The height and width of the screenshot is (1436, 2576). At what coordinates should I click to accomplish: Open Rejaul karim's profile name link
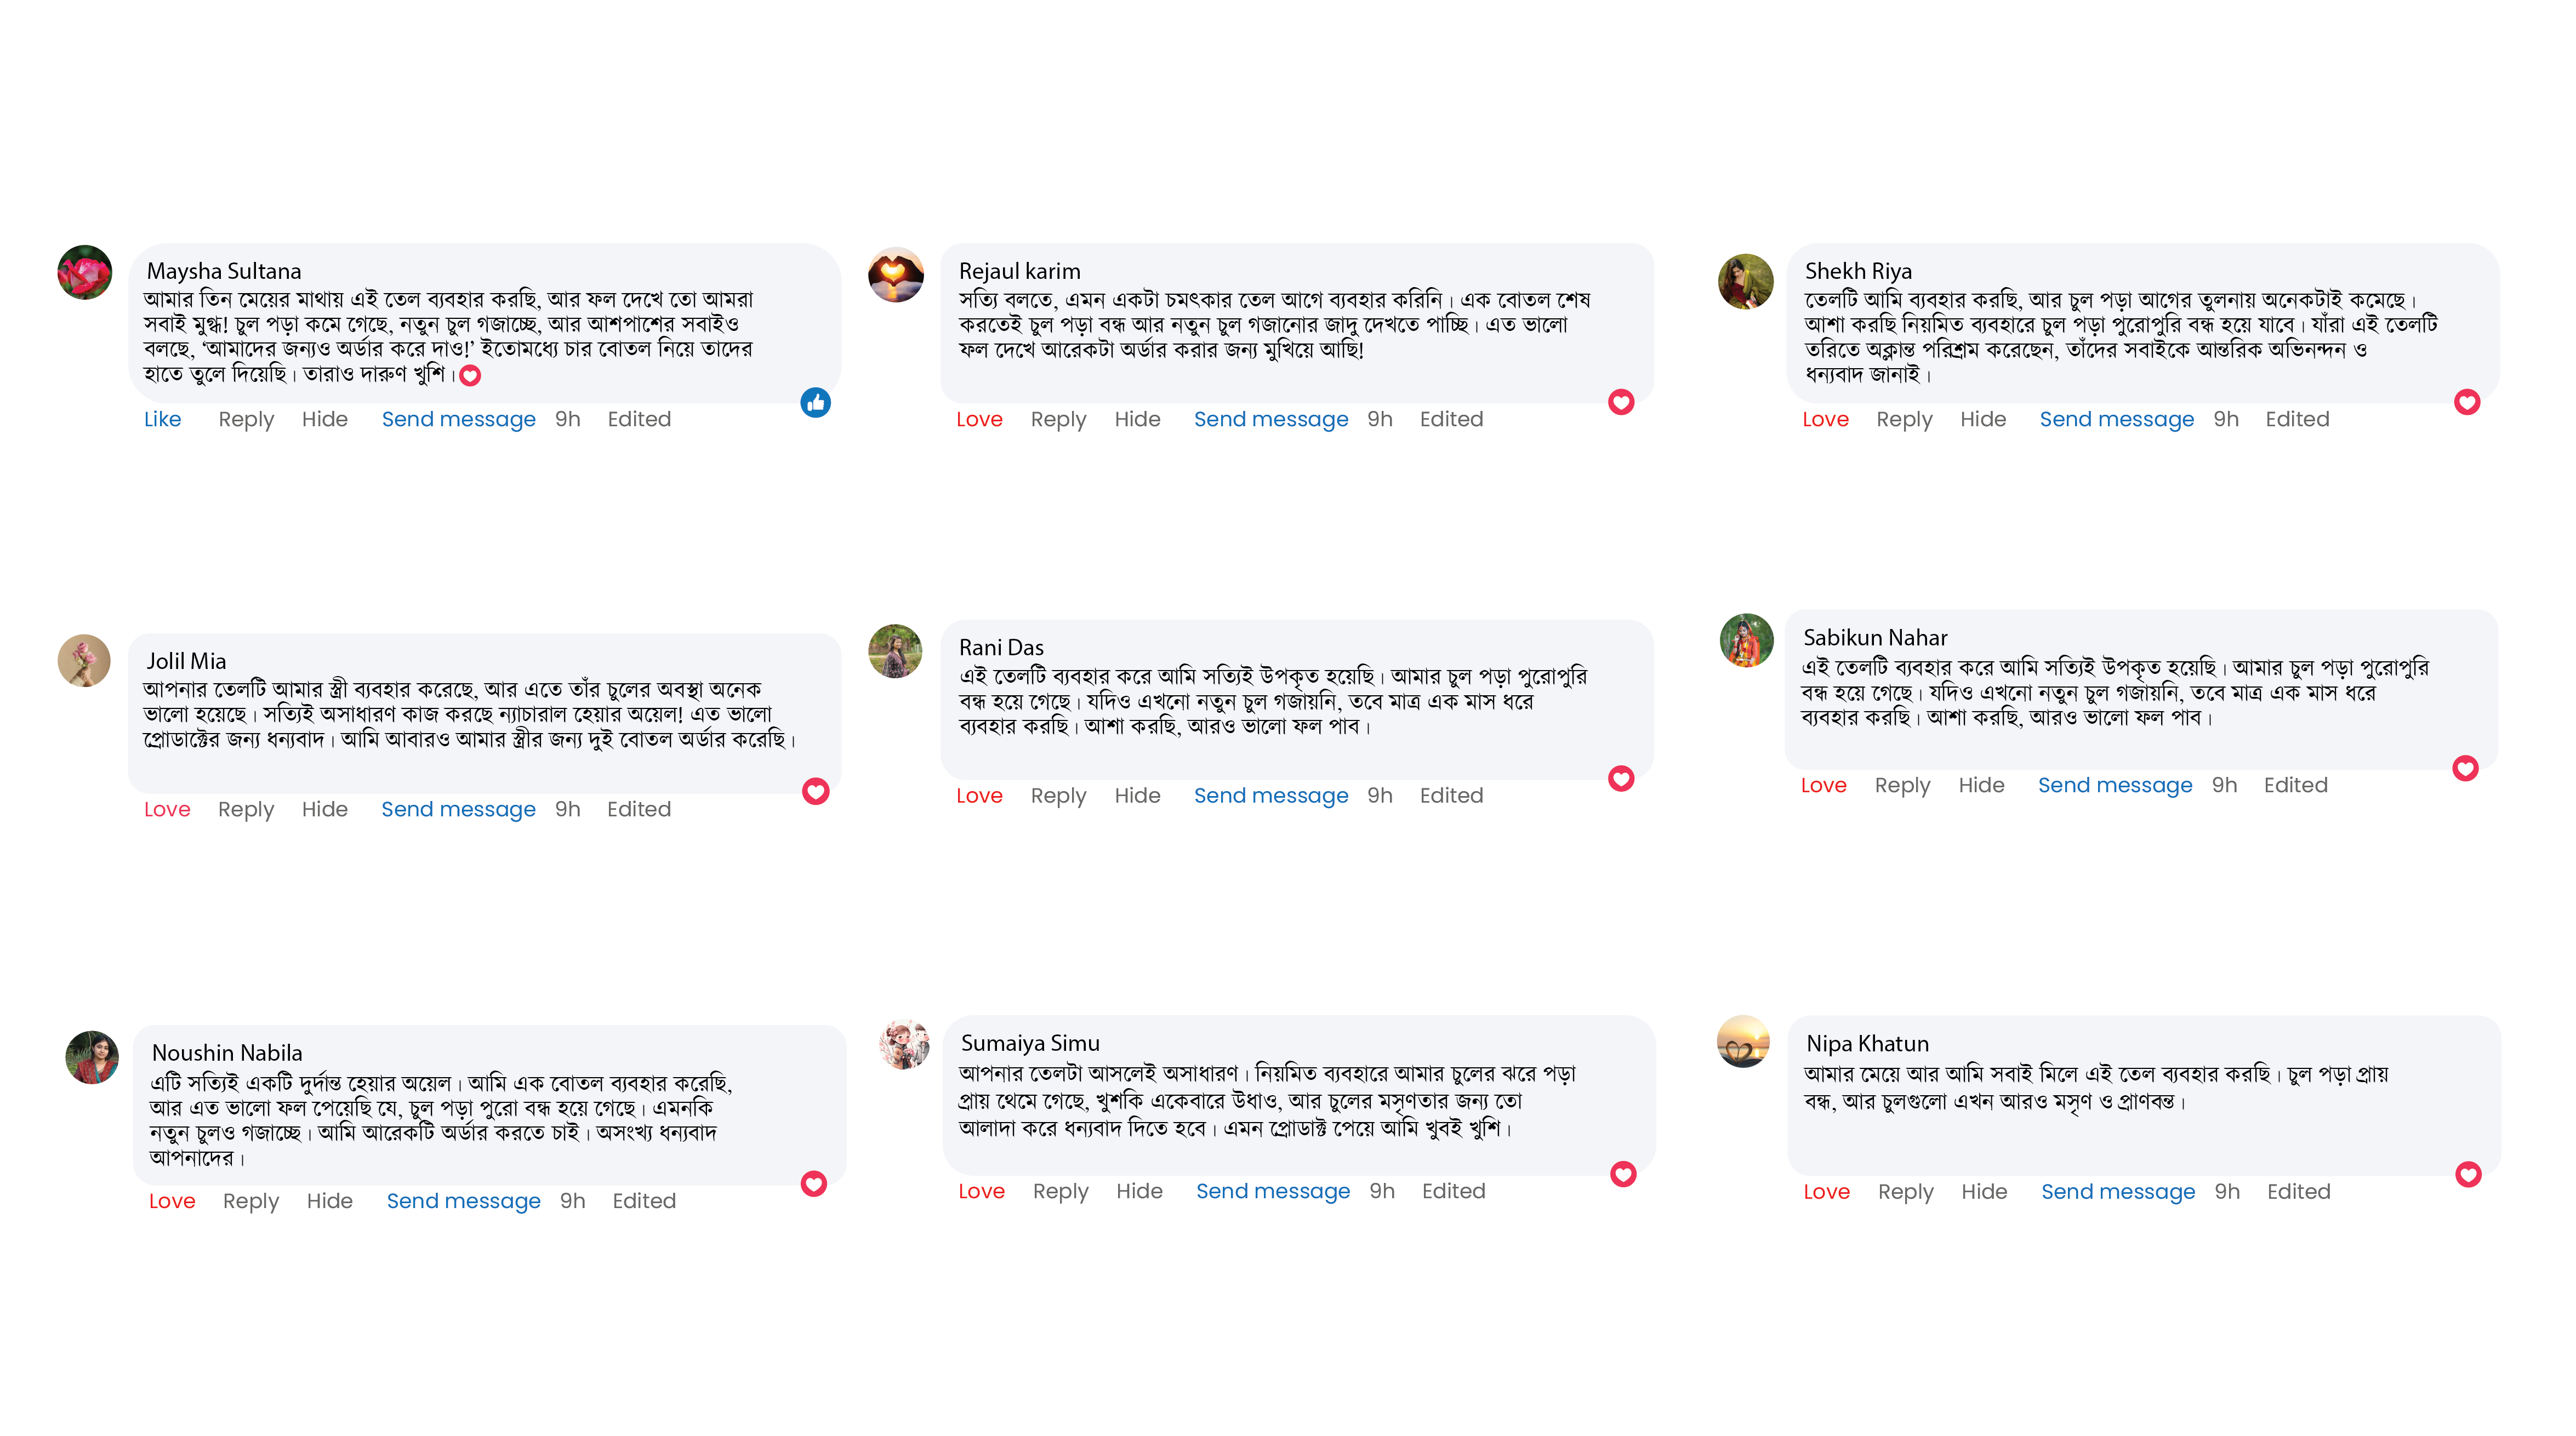coord(1019,272)
